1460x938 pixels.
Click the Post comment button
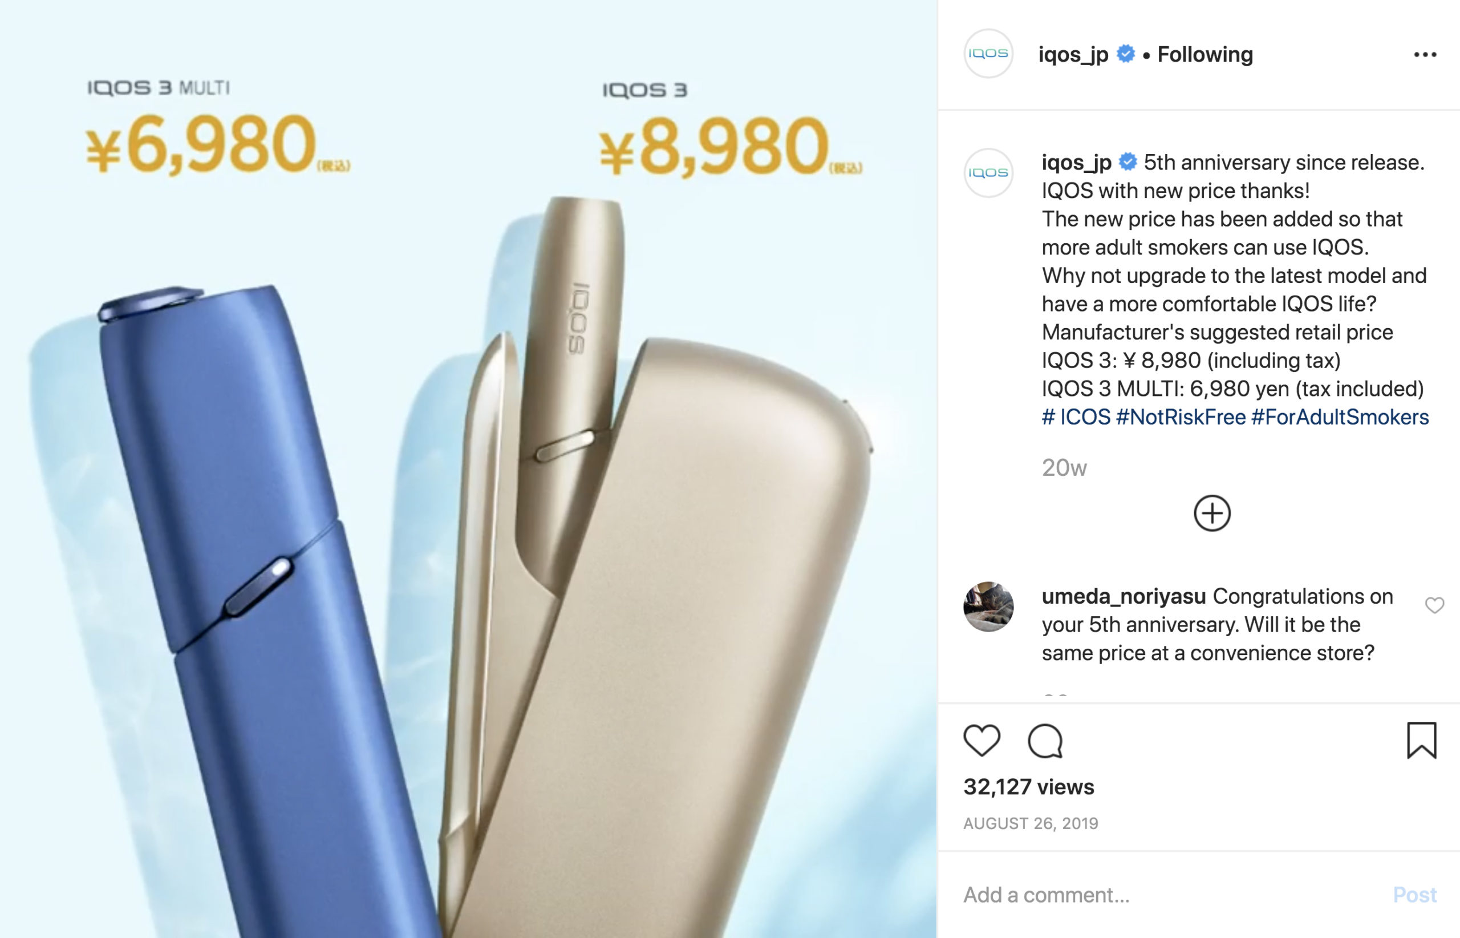(1414, 895)
